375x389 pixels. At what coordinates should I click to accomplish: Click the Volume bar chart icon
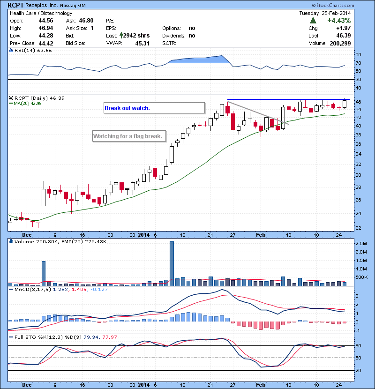click(11, 241)
